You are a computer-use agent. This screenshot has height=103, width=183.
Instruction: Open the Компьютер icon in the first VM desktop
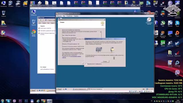tap(34, 13)
